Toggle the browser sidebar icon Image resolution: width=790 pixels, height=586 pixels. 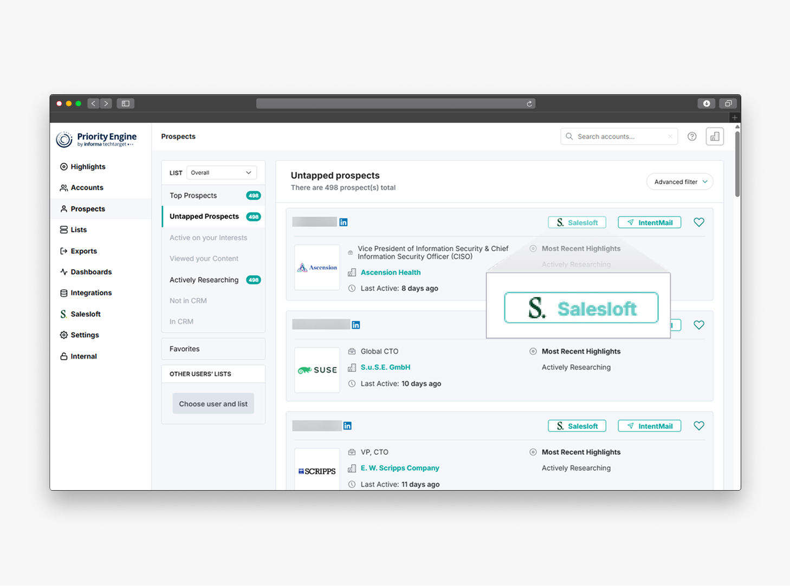click(126, 103)
